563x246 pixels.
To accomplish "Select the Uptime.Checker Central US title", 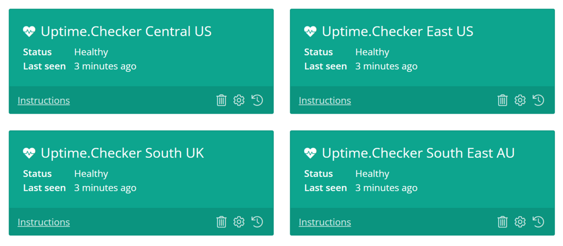I will point(126,32).
